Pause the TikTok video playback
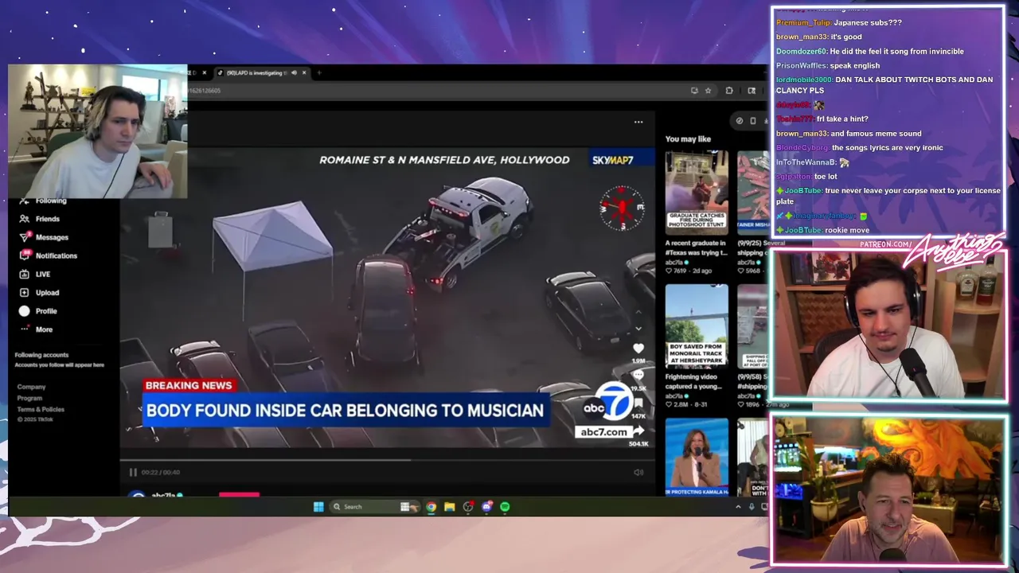Image resolution: width=1019 pixels, height=573 pixels. point(133,472)
